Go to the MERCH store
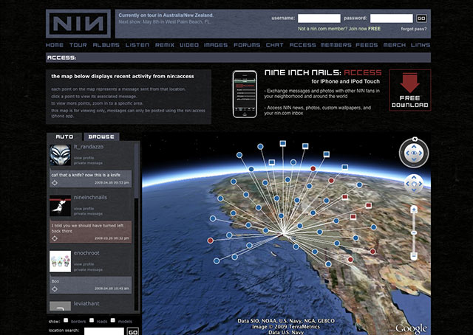This screenshot has width=473, height=335. pyautogui.click(x=395, y=45)
